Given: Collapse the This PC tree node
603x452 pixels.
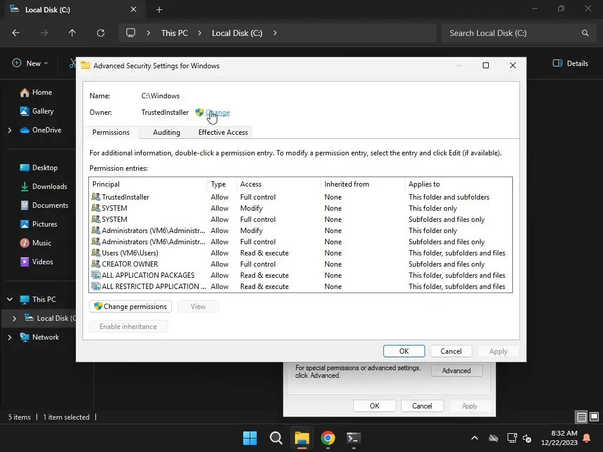Looking at the screenshot, I should click(9, 299).
